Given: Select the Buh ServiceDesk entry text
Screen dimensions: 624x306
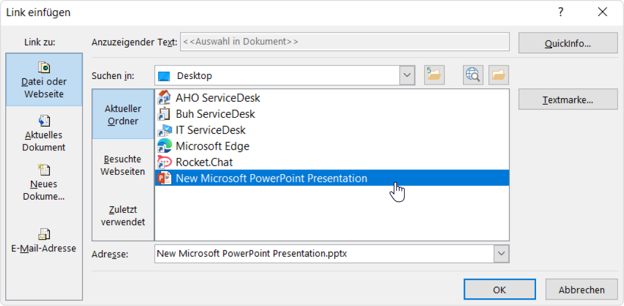Looking at the screenshot, I should [x=215, y=114].
